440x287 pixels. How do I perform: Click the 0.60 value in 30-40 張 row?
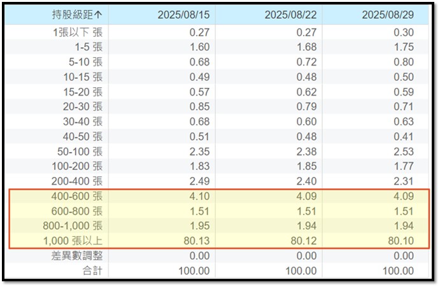307,122
